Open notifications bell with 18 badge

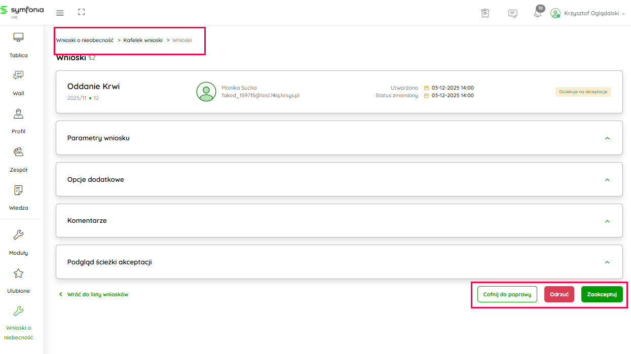coord(538,13)
